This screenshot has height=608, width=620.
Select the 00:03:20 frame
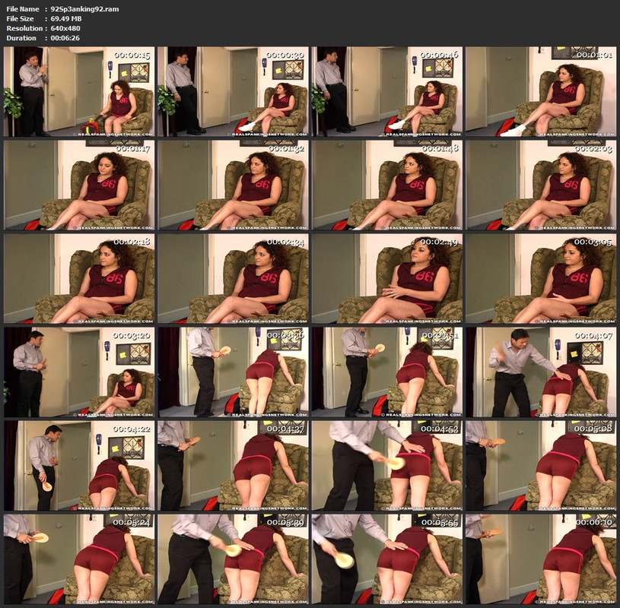(79, 372)
